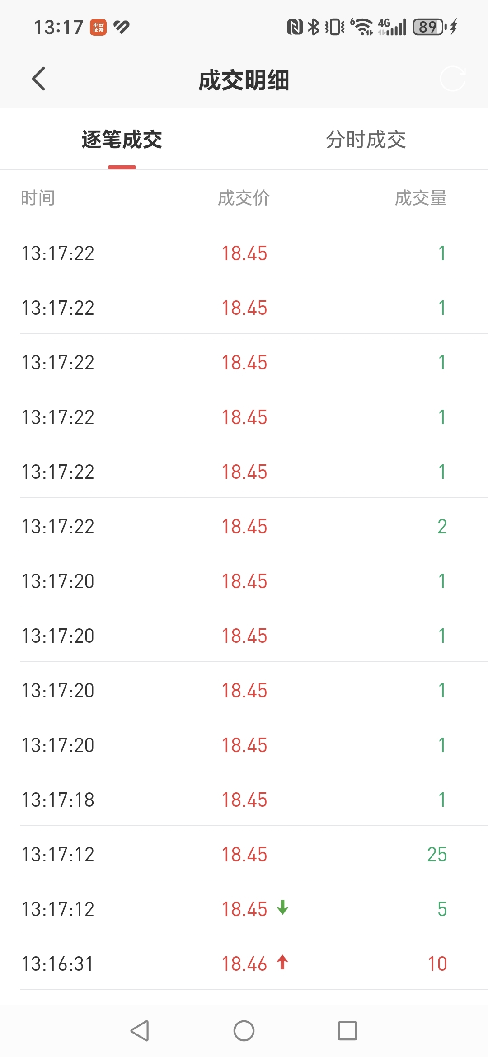Tap the 成交量 column header
The height and width of the screenshot is (1057, 488).
coord(421,198)
